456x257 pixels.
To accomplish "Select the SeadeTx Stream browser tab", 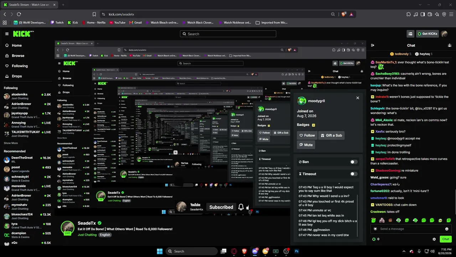I will [30, 5].
